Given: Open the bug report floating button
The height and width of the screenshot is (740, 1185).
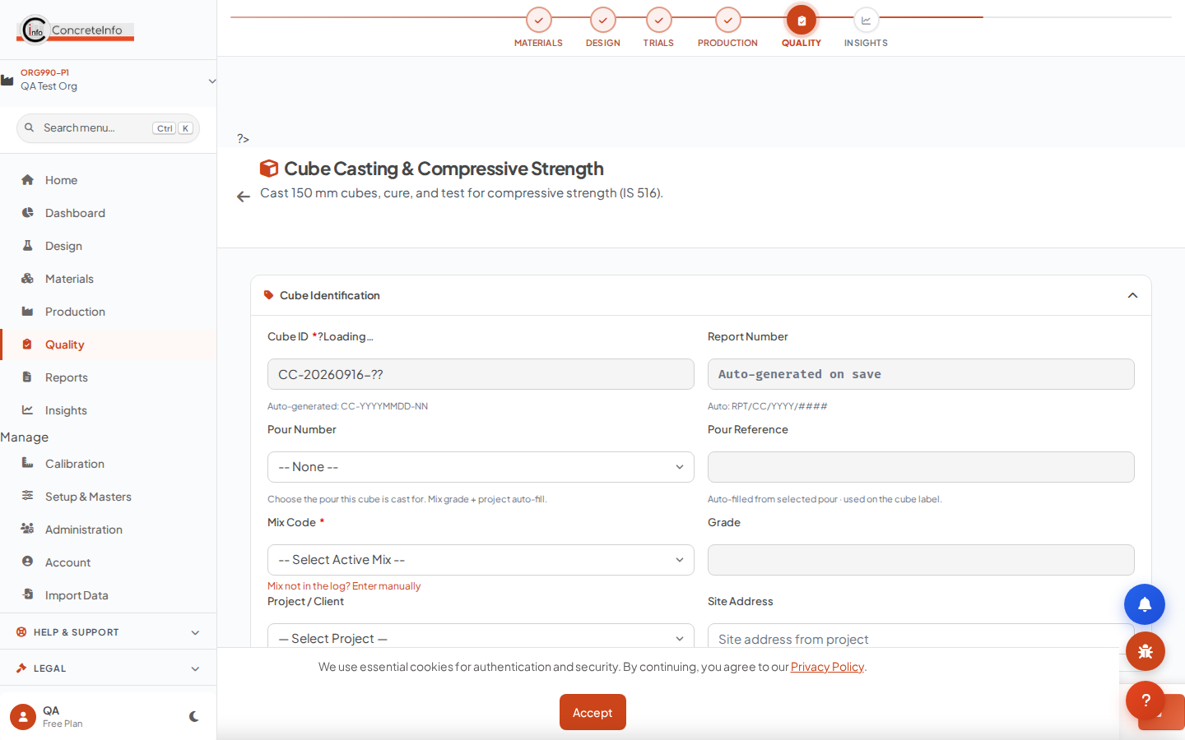Looking at the screenshot, I should (x=1145, y=652).
